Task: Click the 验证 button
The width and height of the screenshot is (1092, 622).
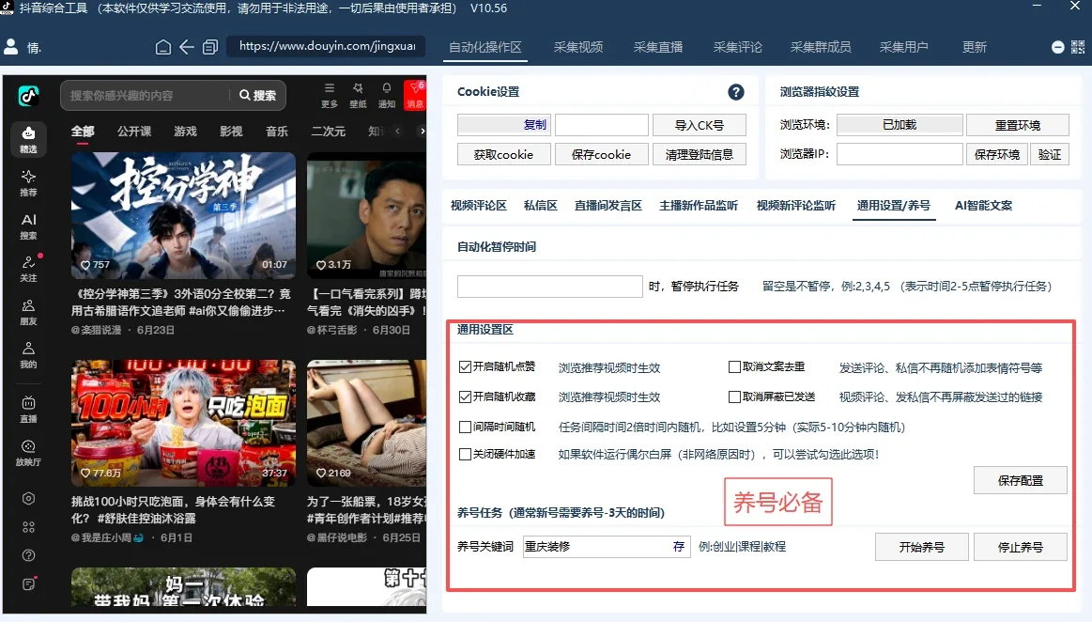Action: [1050, 154]
